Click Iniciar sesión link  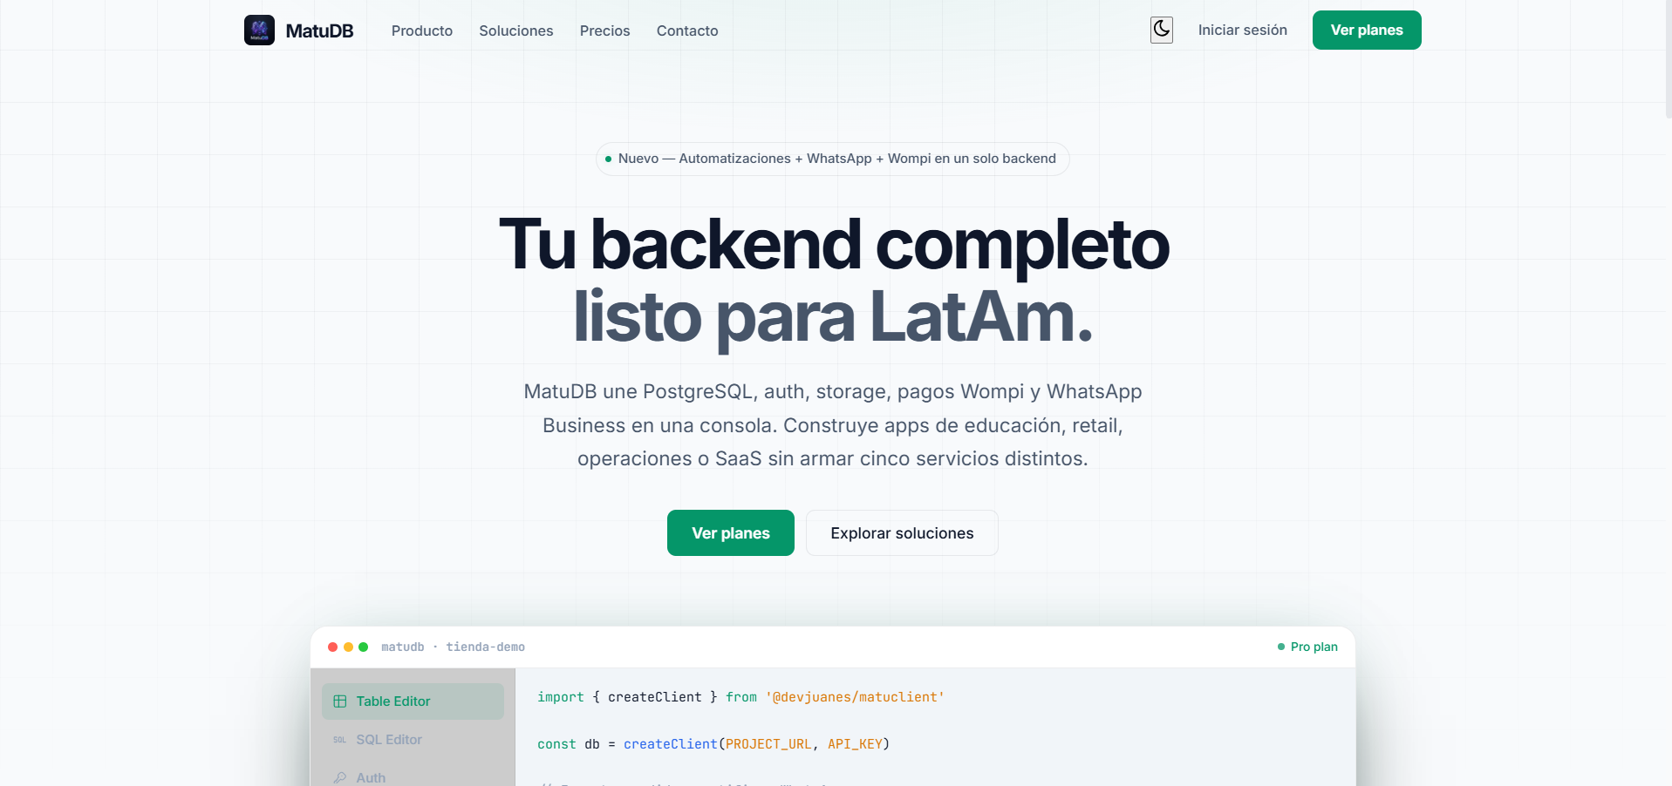[x=1242, y=30]
